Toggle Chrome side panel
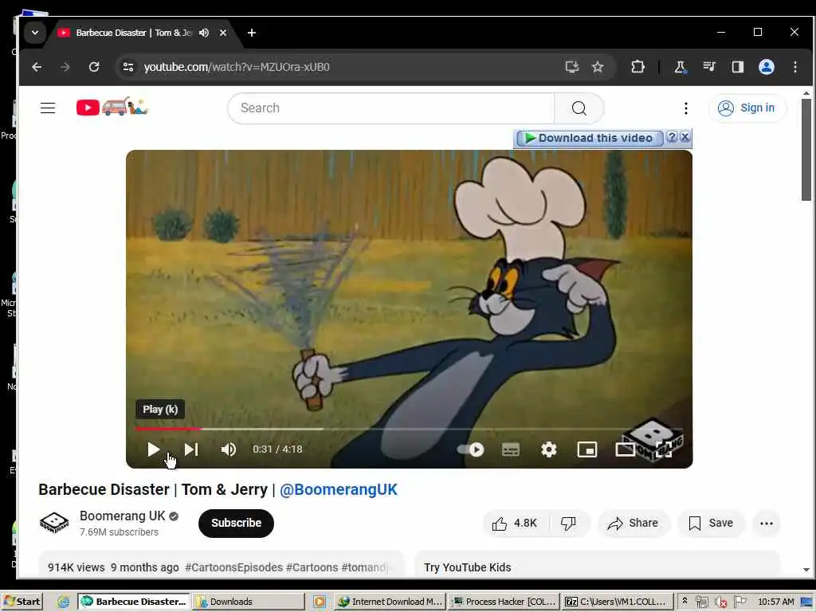The height and width of the screenshot is (612, 816). (737, 67)
